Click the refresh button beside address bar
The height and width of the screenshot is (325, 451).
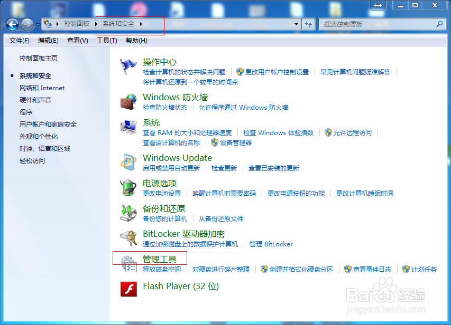pyautogui.click(x=308, y=24)
